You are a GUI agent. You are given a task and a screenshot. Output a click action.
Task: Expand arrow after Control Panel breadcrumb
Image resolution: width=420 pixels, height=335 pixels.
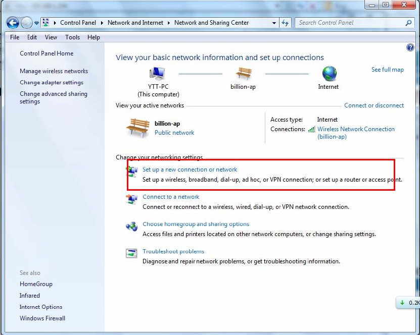(102, 23)
